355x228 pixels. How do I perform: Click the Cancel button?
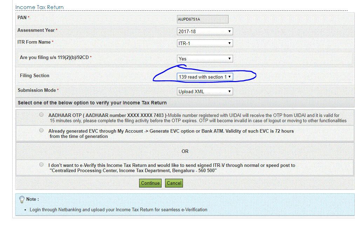174,183
